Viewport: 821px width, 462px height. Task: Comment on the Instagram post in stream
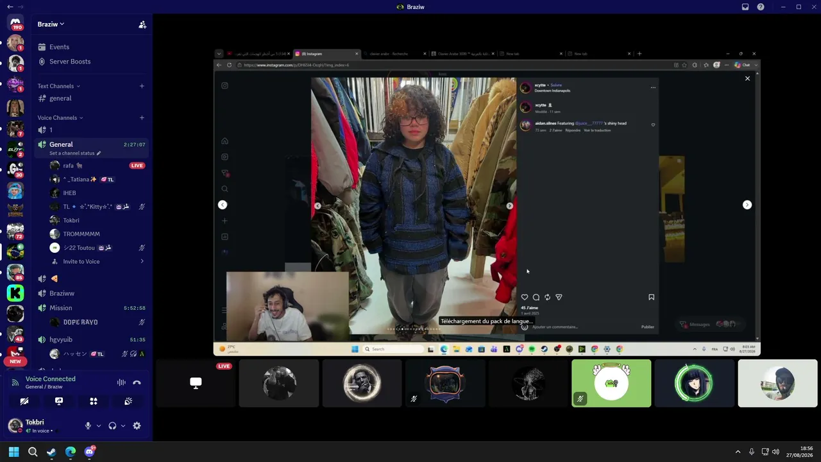pos(536,297)
